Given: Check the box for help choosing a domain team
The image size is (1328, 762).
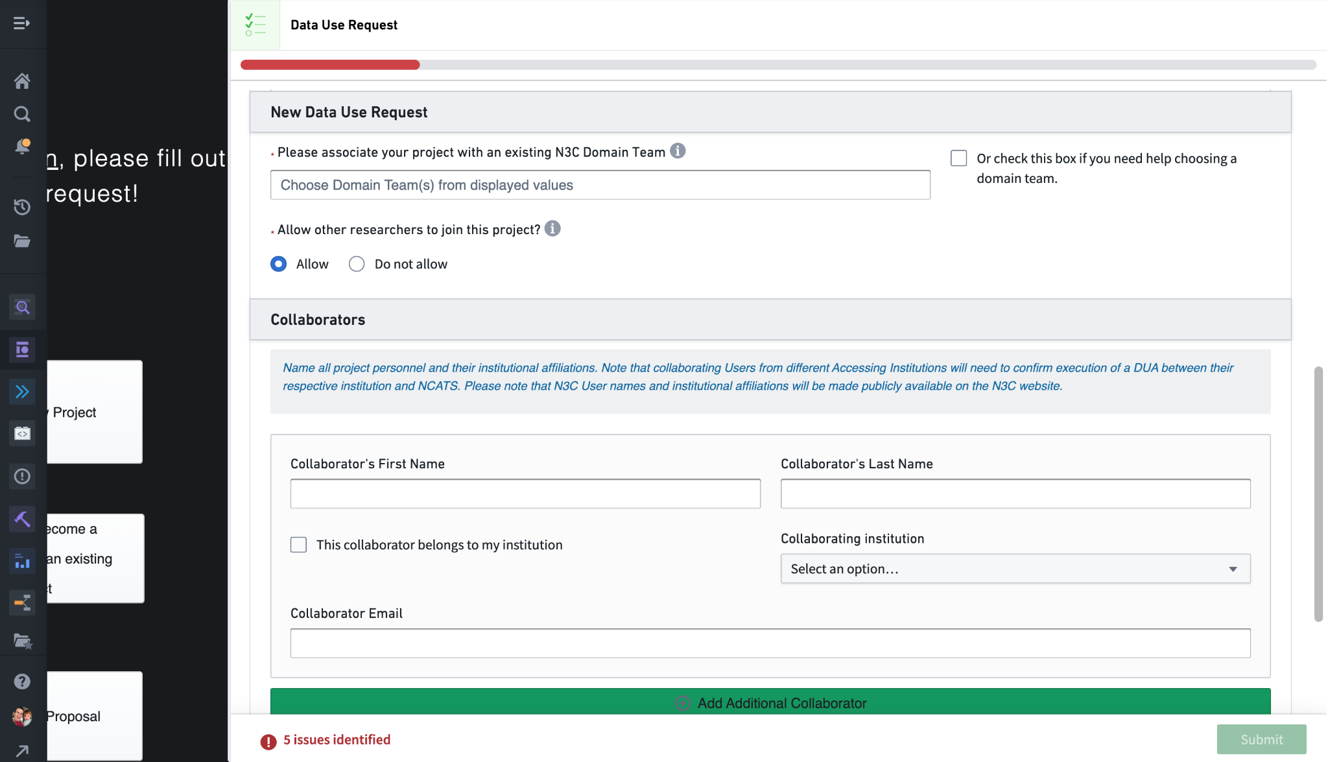Looking at the screenshot, I should point(958,158).
